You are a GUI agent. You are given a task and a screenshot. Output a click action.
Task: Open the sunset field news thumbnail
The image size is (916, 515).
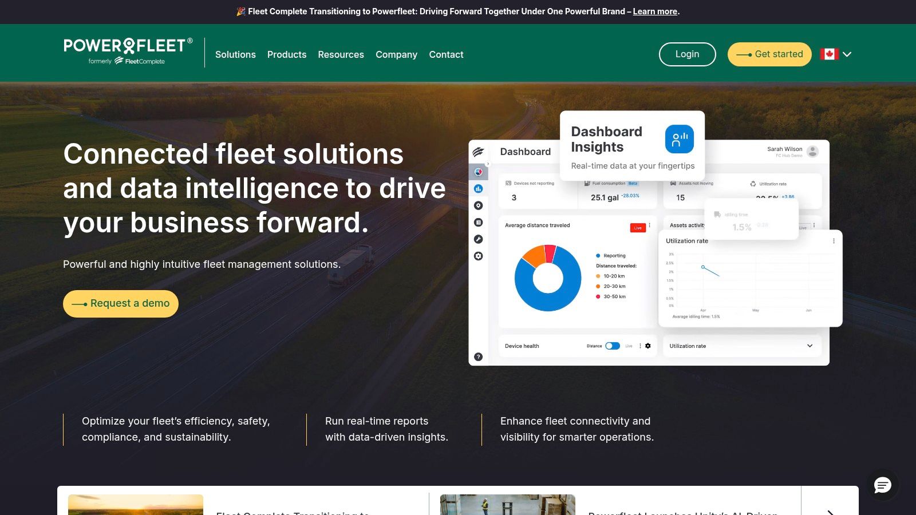(x=136, y=505)
